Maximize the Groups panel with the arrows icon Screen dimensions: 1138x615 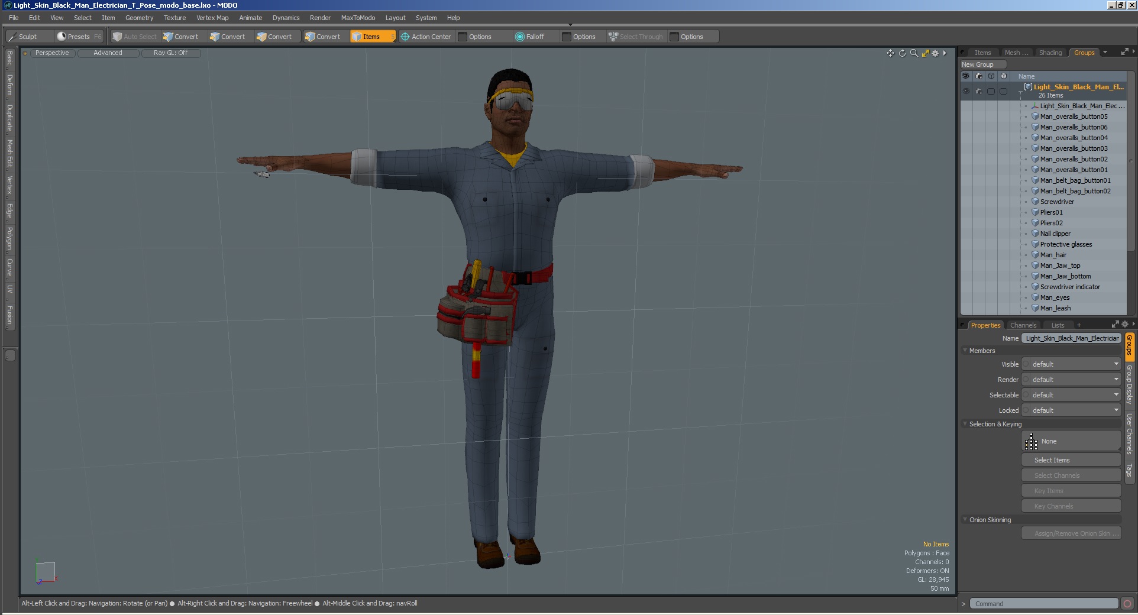(x=1124, y=52)
